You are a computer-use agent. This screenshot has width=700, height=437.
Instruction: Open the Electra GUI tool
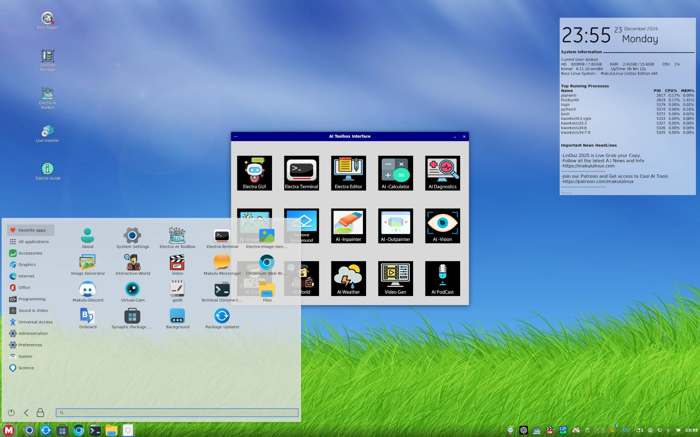(x=254, y=173)
